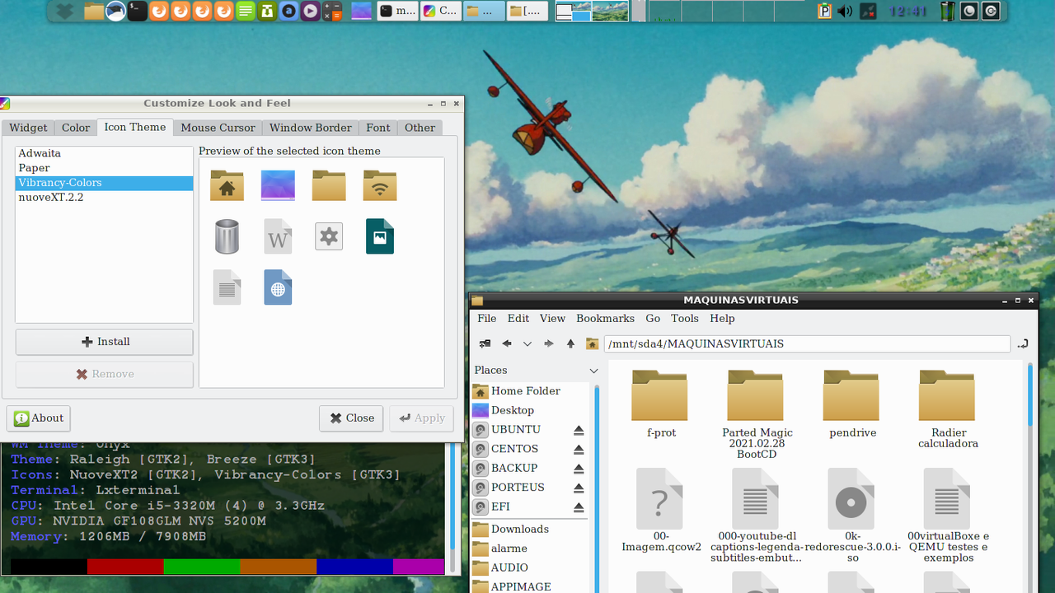1055x593 pixels.
Task: Click the home folder toolbar icon
Action: [592, 343]
